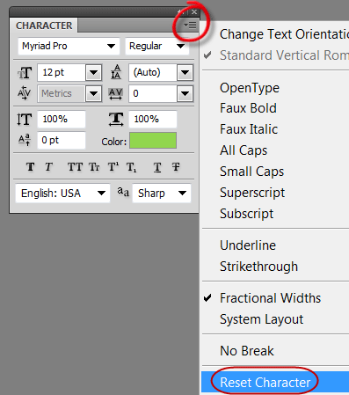349x395 pixels.
Task: Toggle the Underline T button
Action: (x=157, y=167)
